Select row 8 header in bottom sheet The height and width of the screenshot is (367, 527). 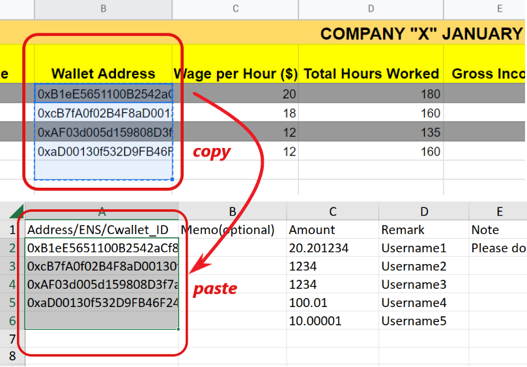(x=12, y=356)
